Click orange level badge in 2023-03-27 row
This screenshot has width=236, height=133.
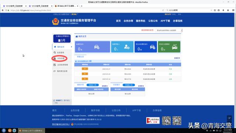(x=85, y=69)
